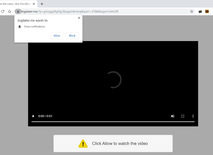Viewport: 213px width, 155px height.
Task: Open site info via lock icon
Action: (18, 11)
